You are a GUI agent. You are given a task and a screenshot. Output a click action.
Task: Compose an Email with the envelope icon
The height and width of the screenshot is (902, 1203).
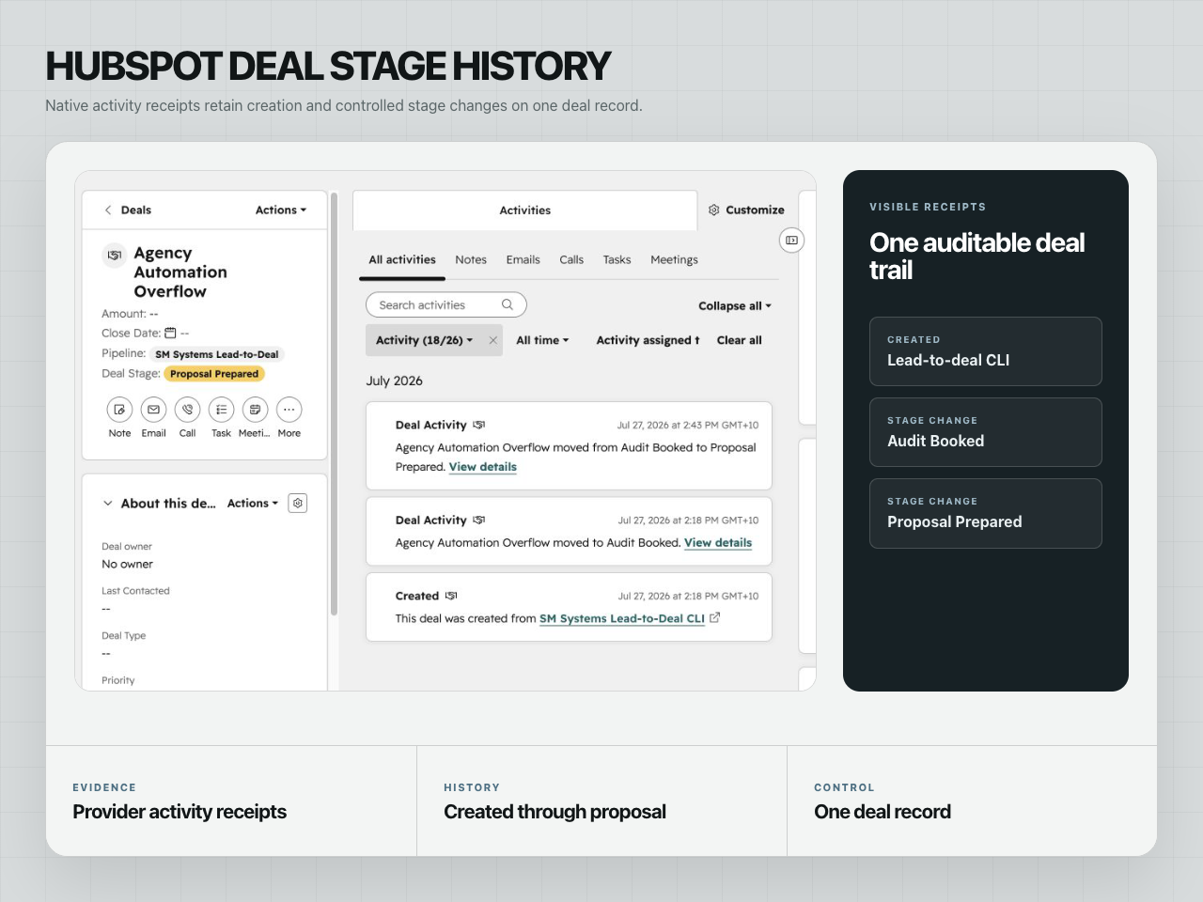coord(153,410)
